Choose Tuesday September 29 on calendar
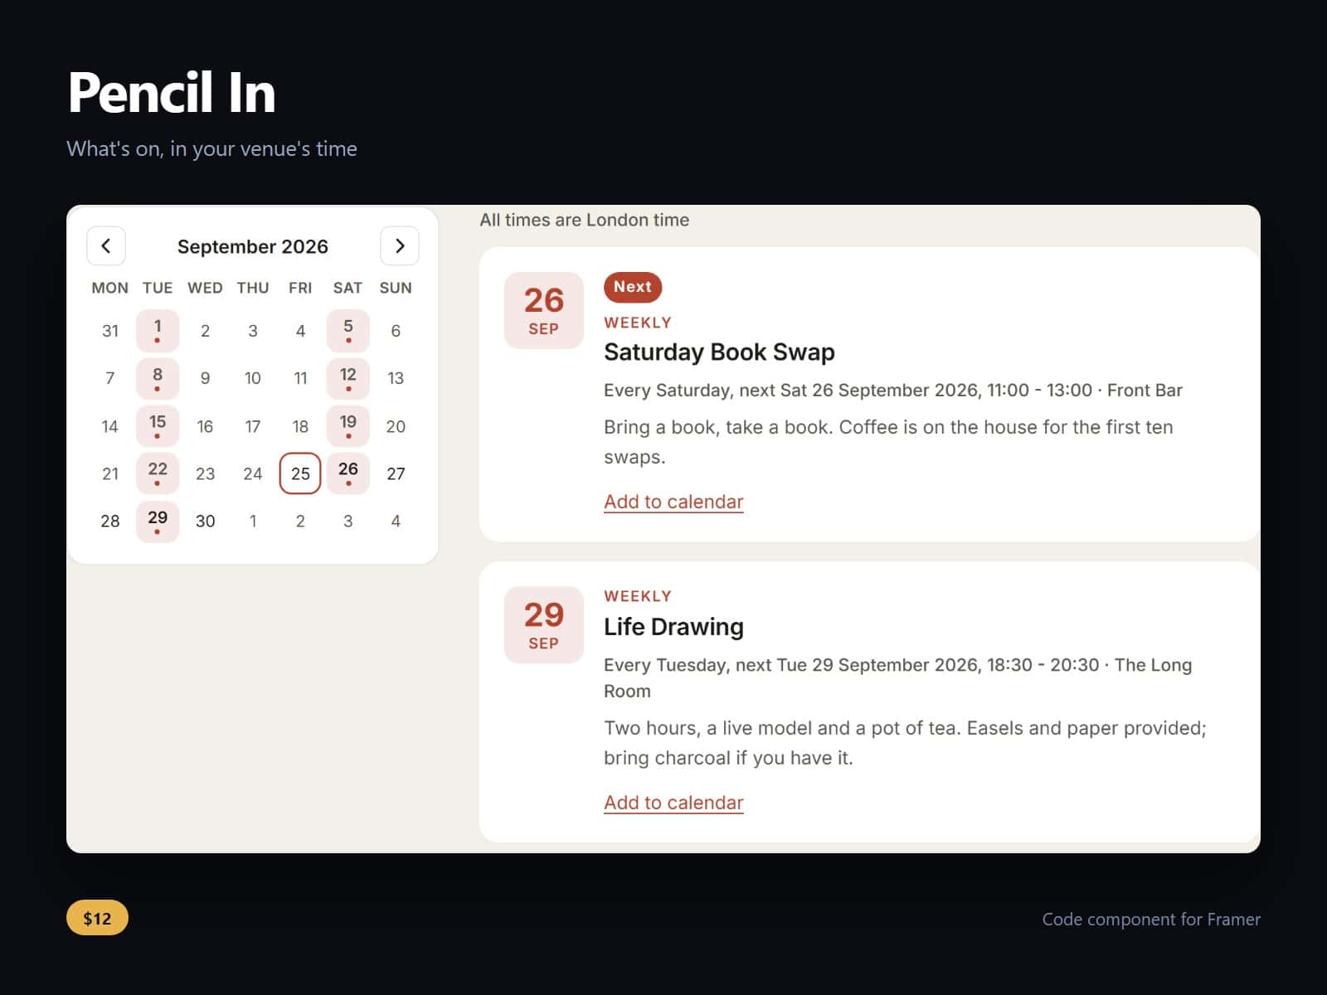The image size is (1327, 995). pyautogui.click(x=158, y=522)
